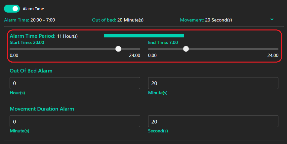Image resolution: width=287 pixels, height=144 pixels.
Task: Click the Out Of Bed Alarm heading
Action: pyautogui.click(x=31, y=71)
